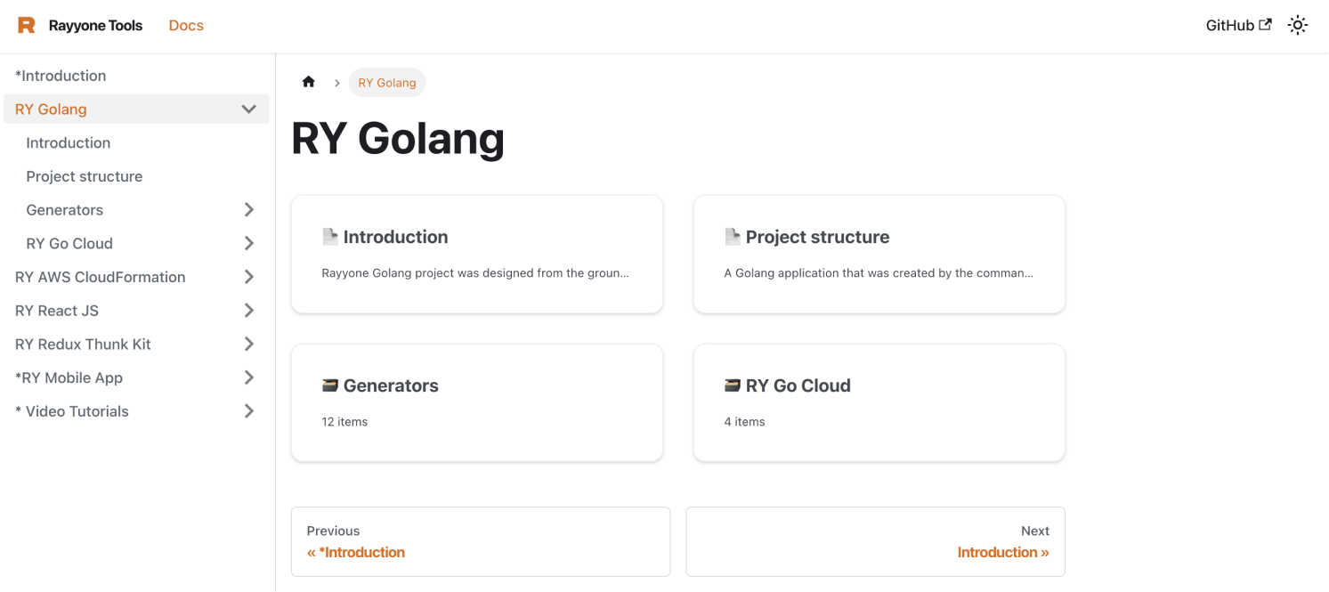Expand the RY Go Cloud sidebar chevron
Viewport: 1329px width, 592px height.
[249, 244]
